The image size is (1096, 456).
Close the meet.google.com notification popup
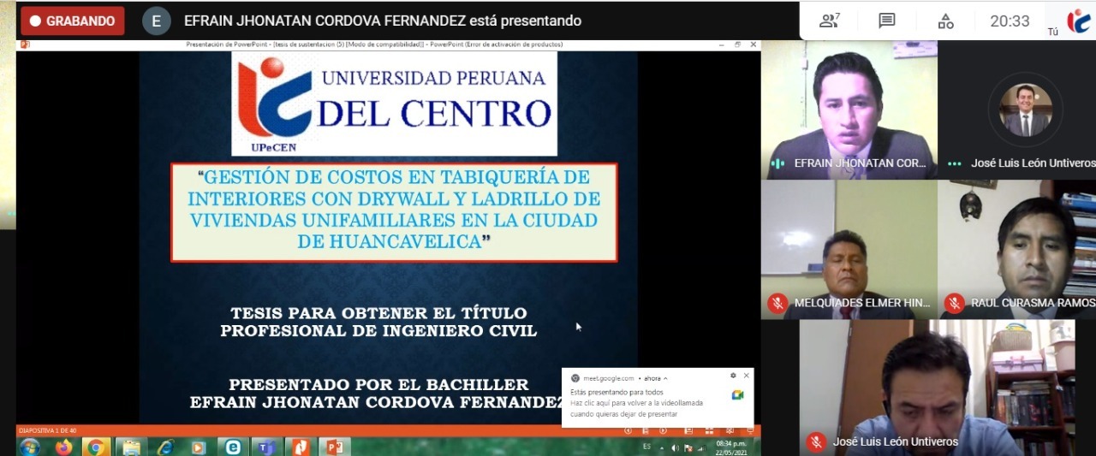[x=747, y=376]
